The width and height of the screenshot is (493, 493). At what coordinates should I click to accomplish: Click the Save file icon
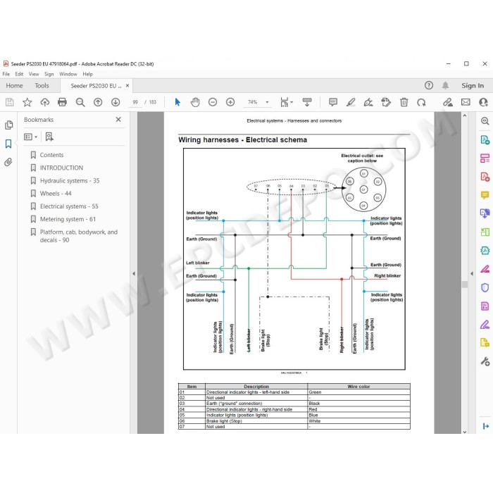click(9, 102)
